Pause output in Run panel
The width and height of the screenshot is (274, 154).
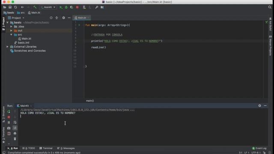coord(9,123)
